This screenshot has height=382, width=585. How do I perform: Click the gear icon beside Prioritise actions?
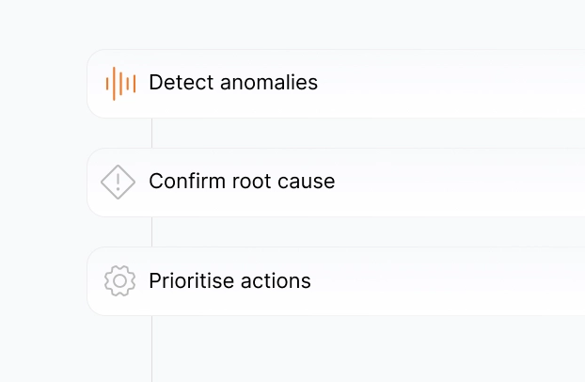tap(119, 281)
